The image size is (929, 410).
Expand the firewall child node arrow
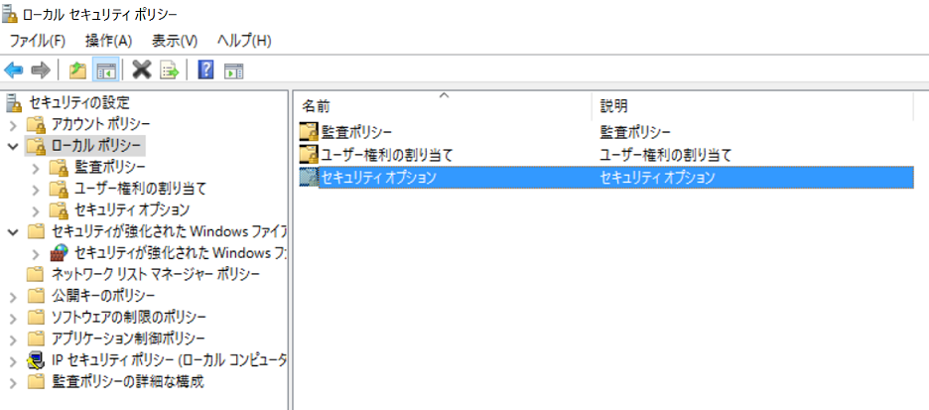coord(36,253)
